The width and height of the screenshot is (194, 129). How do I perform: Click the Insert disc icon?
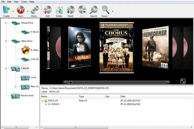tap(71, 10)
